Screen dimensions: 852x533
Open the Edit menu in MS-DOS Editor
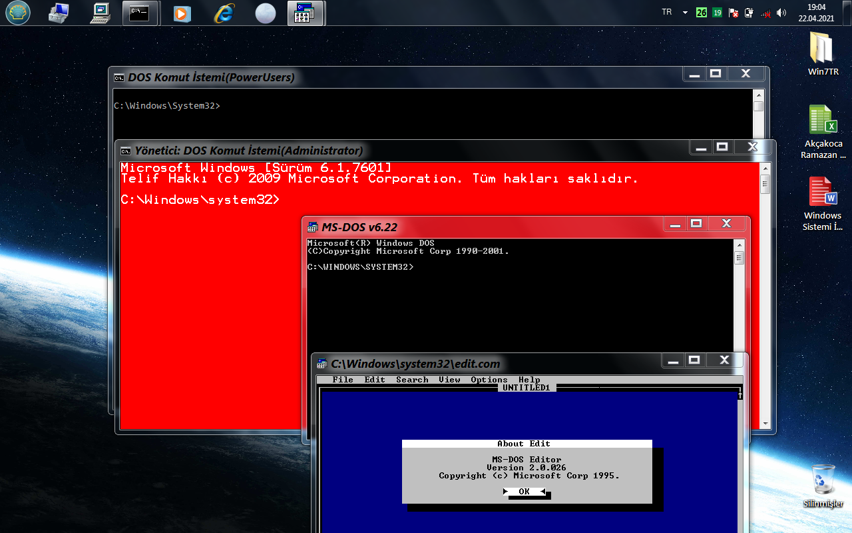(375, 380)
